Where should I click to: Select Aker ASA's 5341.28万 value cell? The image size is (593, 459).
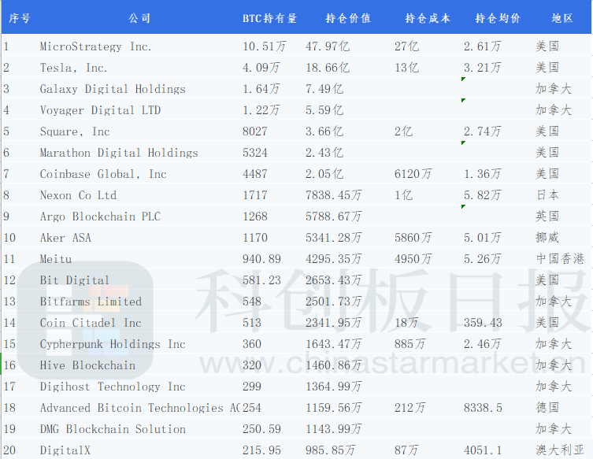(334, 238)
